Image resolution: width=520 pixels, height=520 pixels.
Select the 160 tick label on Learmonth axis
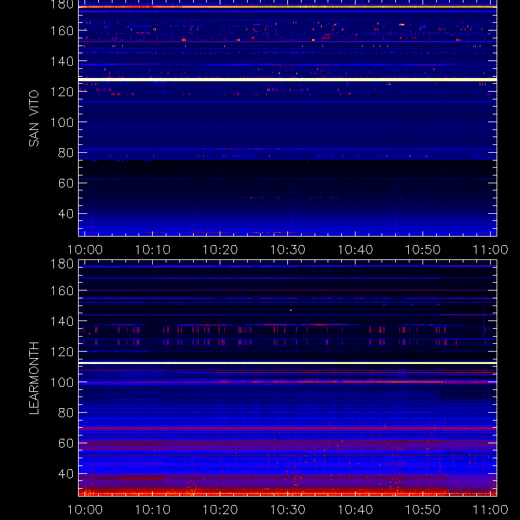62,291
